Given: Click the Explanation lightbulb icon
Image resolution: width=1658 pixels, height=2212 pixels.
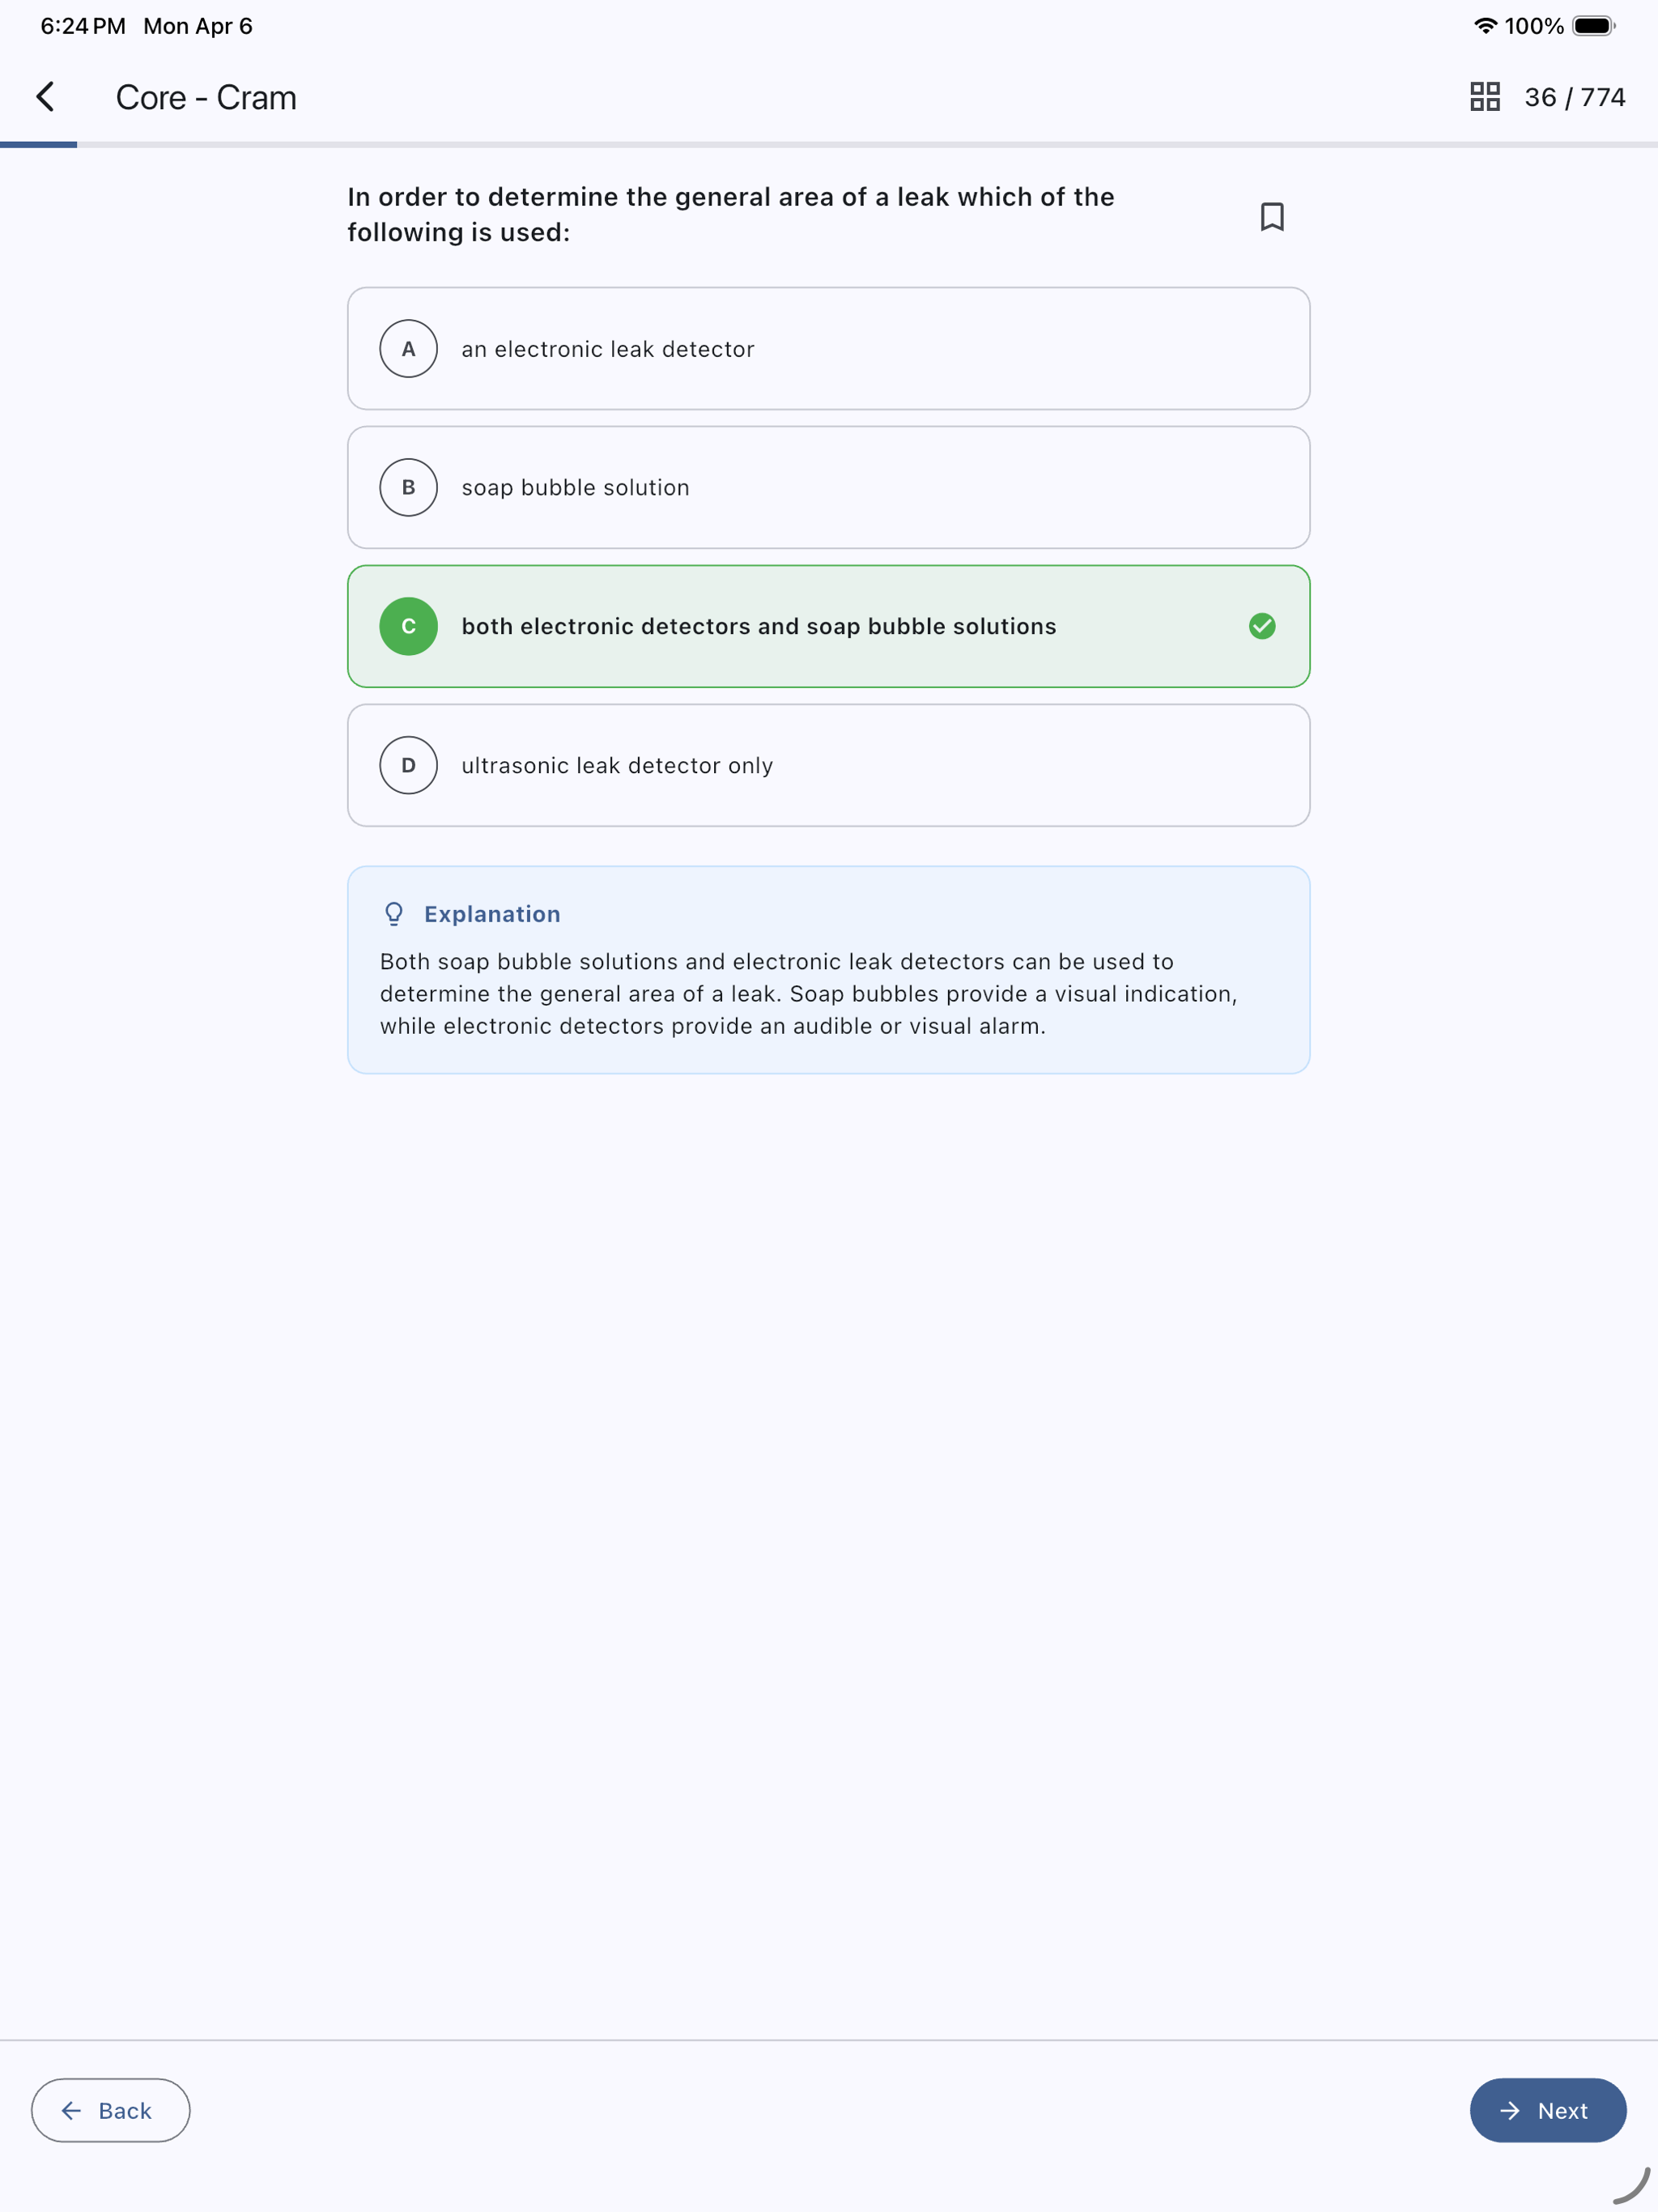Looking at the screenshot, I should 394,914.
